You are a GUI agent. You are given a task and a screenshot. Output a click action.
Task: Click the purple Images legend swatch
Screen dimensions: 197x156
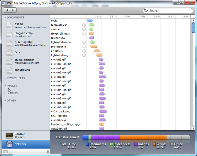coord(136,144)
